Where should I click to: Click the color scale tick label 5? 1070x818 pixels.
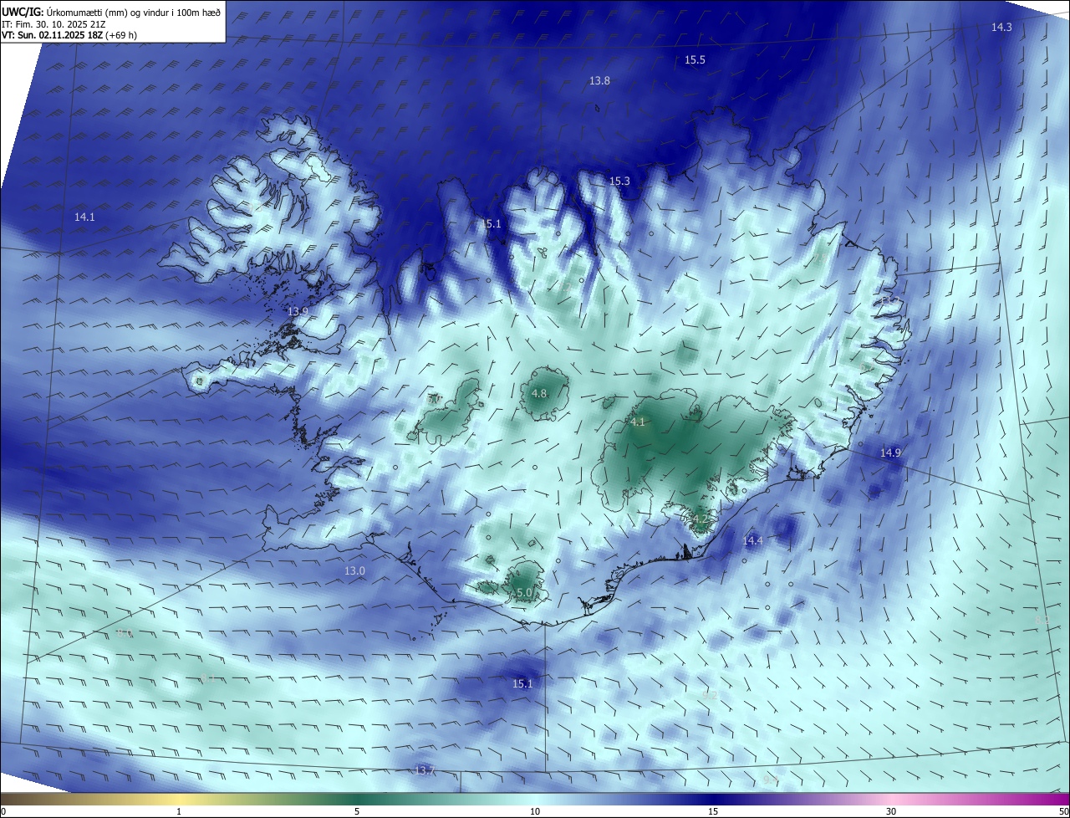click(x=357, y=811)
